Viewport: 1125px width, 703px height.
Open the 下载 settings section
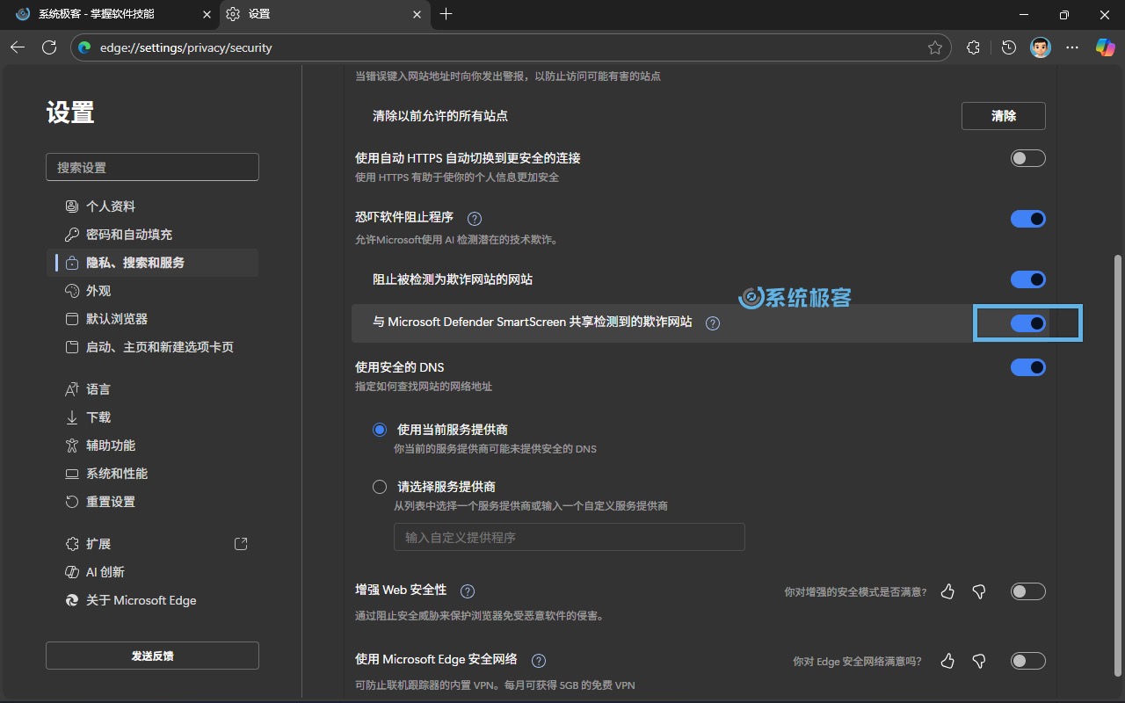click(x=98, y=417)
